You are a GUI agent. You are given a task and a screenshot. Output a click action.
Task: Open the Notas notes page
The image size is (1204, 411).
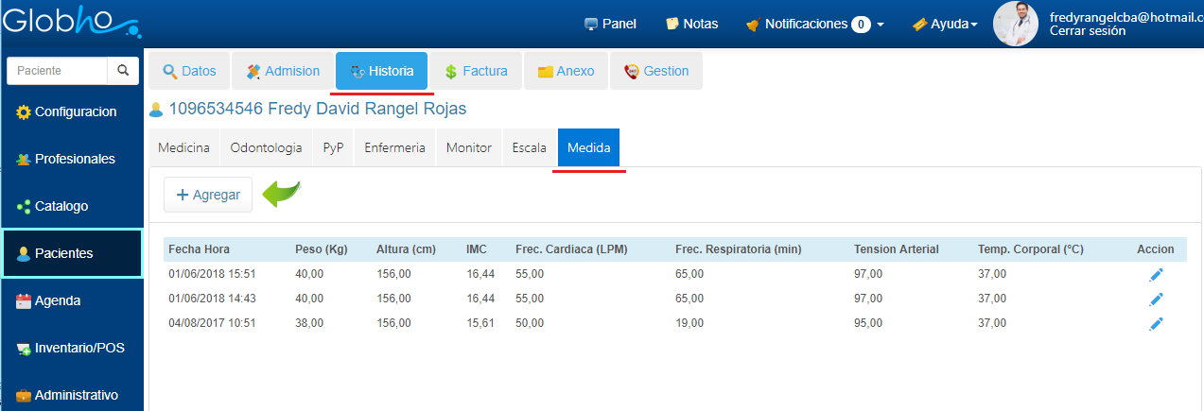click(691, 24)
